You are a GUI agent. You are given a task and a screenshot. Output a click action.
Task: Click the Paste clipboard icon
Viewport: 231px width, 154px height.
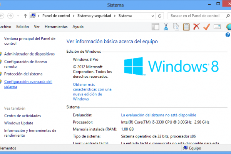[x=186, y=27]
